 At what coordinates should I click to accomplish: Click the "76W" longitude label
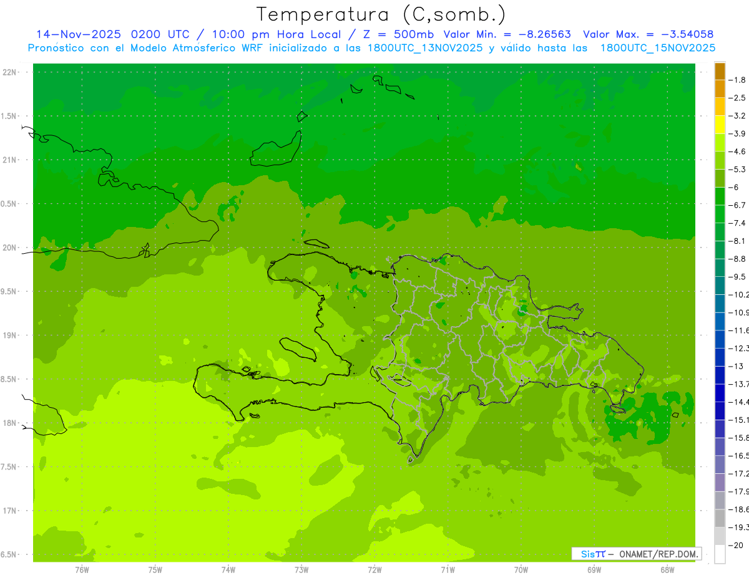[82, 570]
